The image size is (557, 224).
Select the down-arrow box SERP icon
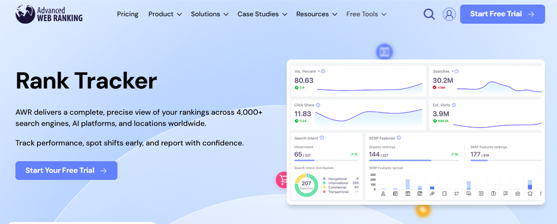click(x=493, y=194)
